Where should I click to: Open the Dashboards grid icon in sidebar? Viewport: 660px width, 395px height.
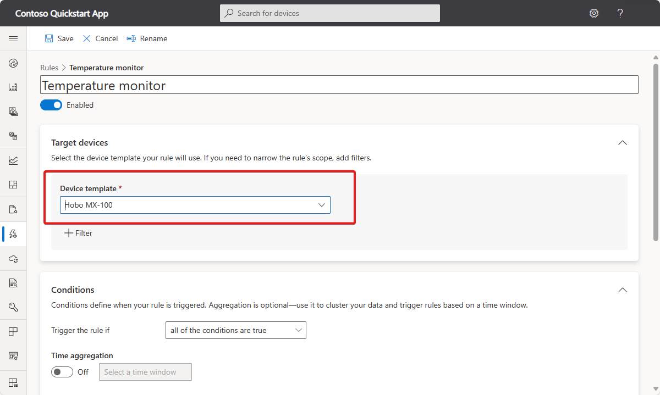(13, 184)
